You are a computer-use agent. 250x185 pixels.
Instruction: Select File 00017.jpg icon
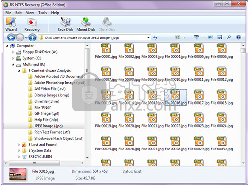(199, 95)
